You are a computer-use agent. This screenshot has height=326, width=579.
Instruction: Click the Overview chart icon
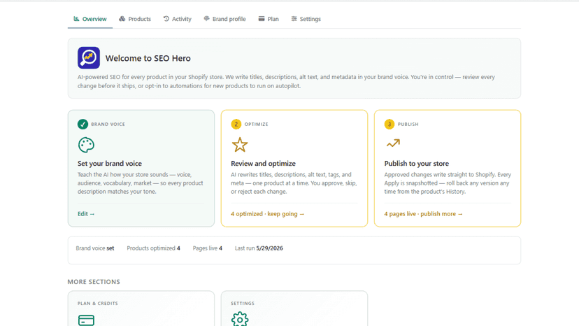pos(76,18)
